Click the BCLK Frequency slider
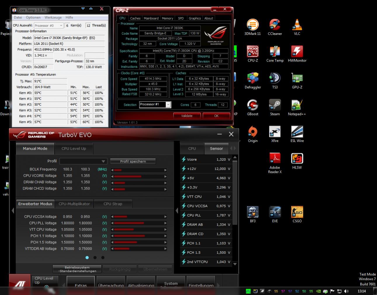The width and height of the screenshot is (377, 295). tap(139, 170)
